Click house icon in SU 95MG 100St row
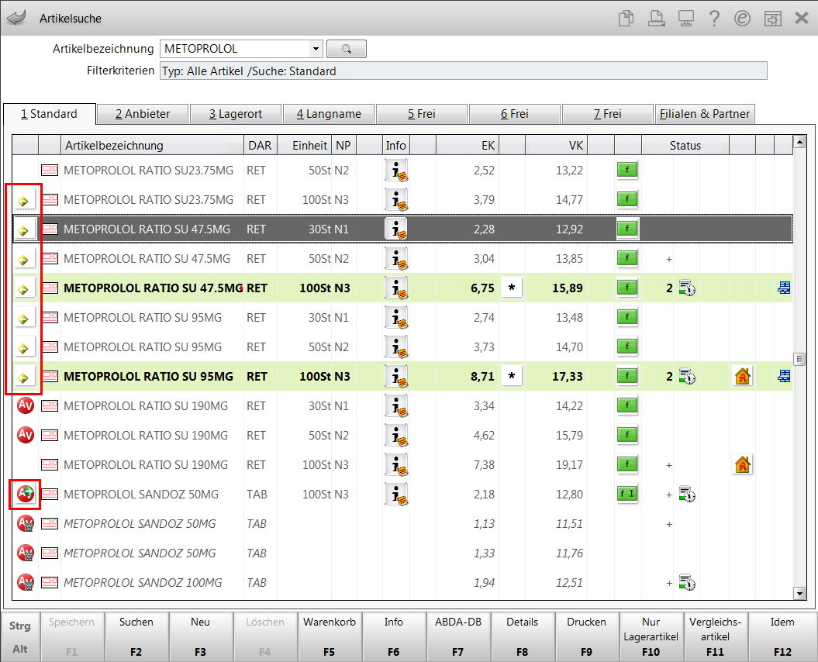 click(x=742, y=376)
